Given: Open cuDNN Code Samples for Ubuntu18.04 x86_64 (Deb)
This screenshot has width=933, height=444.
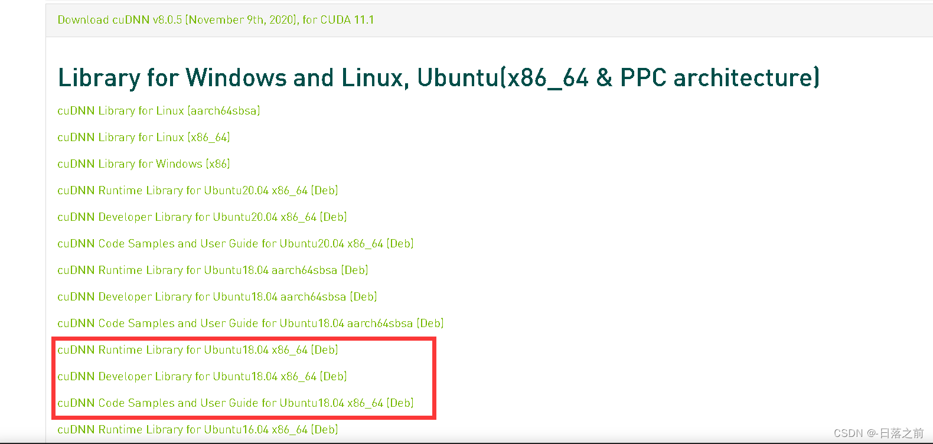Looking at the screenshot, I should (x=236, y=403).
